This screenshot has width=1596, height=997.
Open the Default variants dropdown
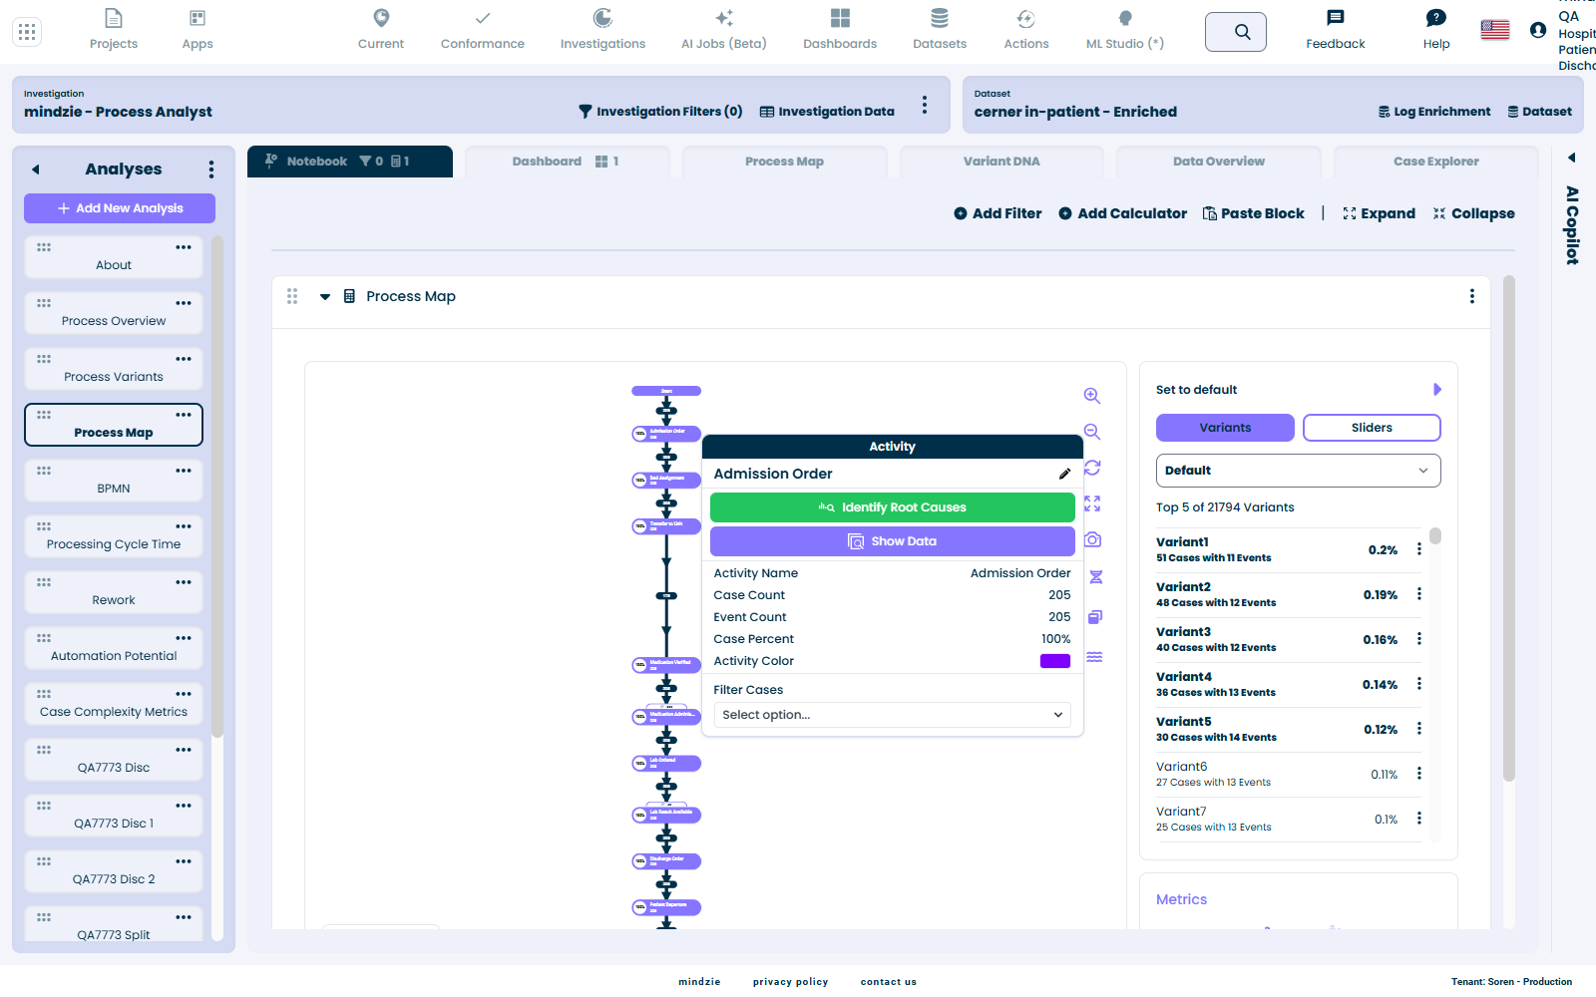coord(1298,471)
